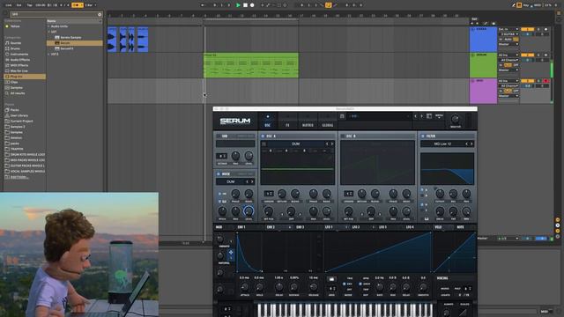Click Serum preset save icon
Image resolution: width=564 pixels, height=317 pixels.
tap(342, 116)
